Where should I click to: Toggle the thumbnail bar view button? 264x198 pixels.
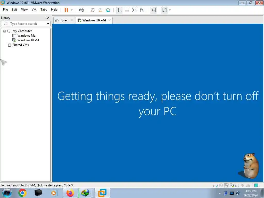(x=127, y=10)
